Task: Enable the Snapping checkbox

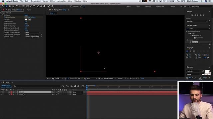Action: coord(71,6)
